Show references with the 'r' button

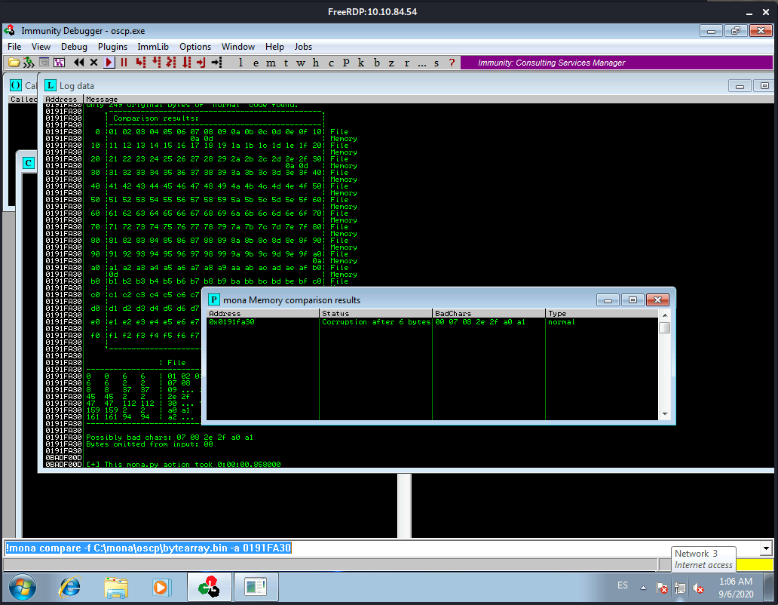407,63
